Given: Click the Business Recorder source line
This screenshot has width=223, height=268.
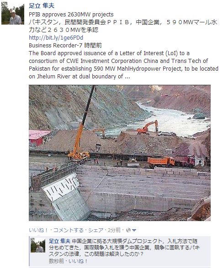Looking at the screenshot, I should (x=65, y=46).
